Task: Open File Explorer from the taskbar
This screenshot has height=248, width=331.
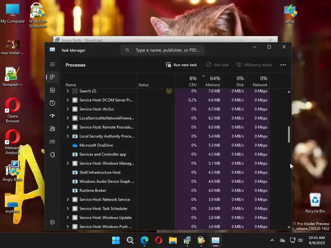Action: [173, 240]
